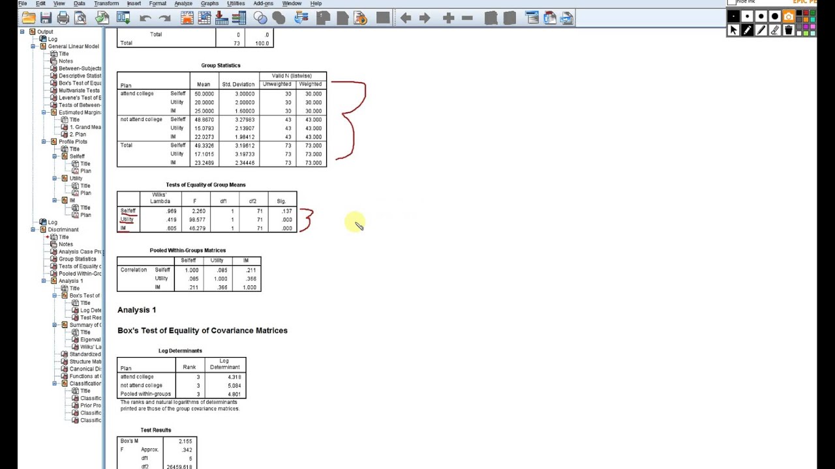This screenshot has height=469, width=835.
Task: Pick the orange Epic Pen color swatch
Action: 806,20
